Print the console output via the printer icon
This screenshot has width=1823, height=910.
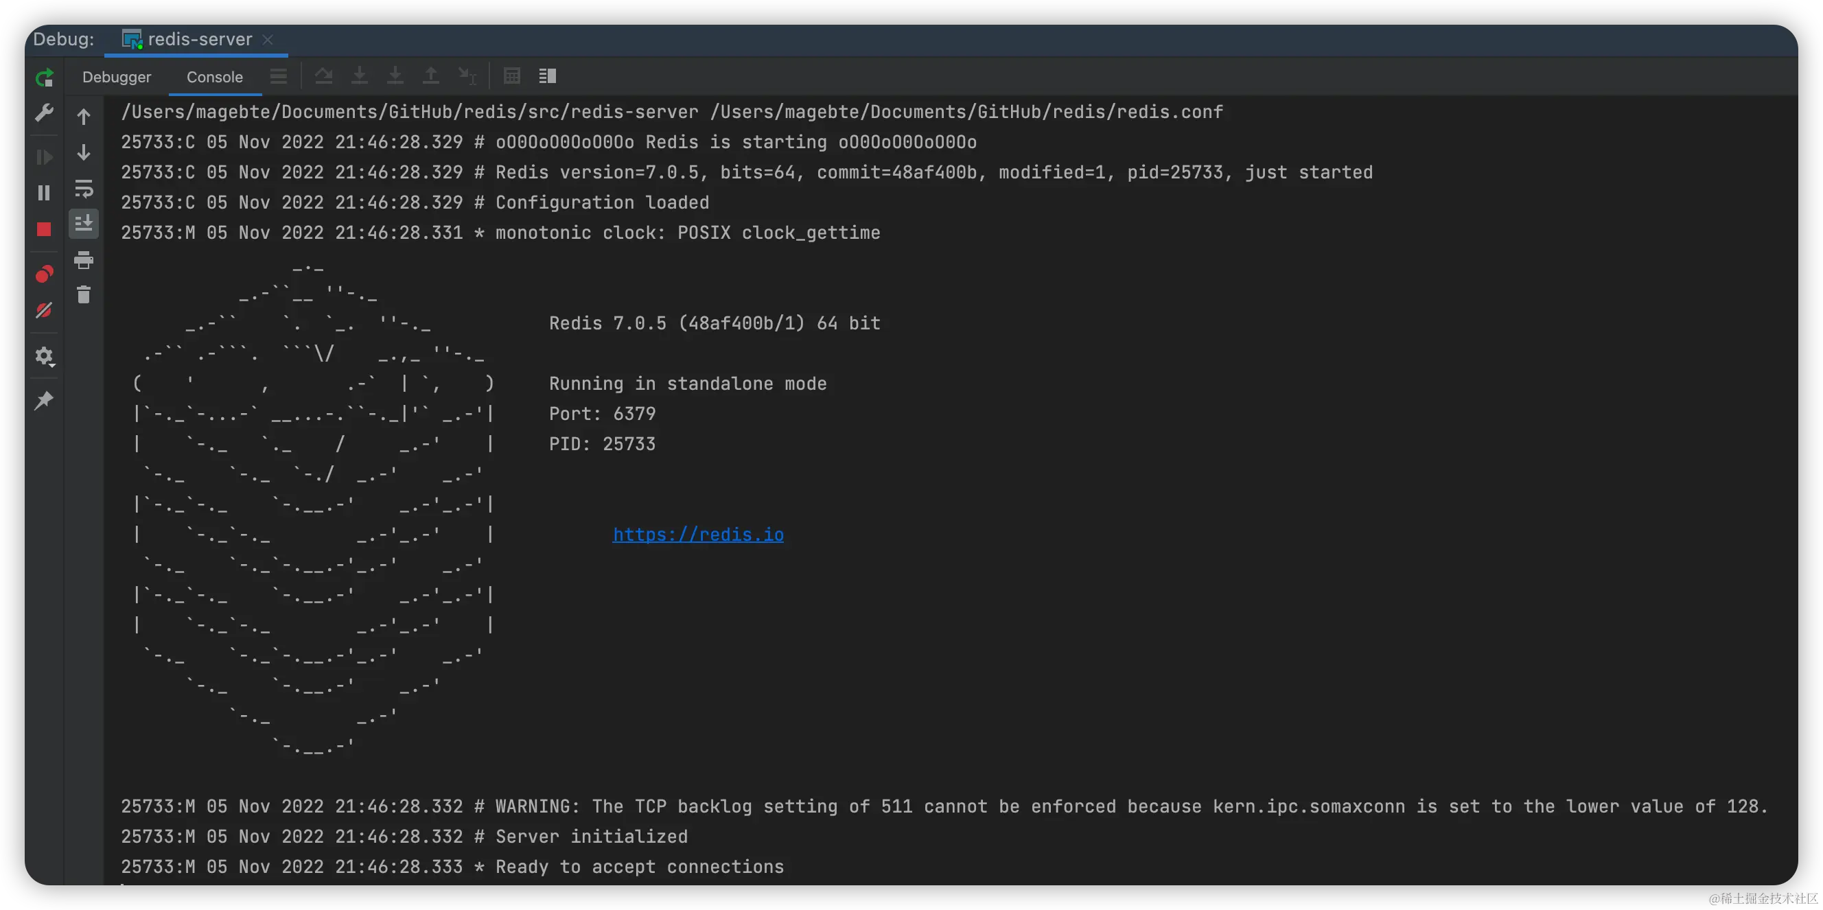click(84, 260)
